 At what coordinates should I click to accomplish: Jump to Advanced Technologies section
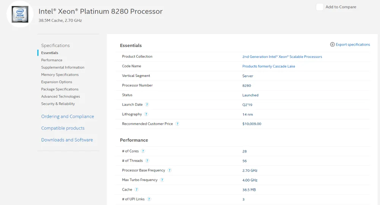pos(60,97)
